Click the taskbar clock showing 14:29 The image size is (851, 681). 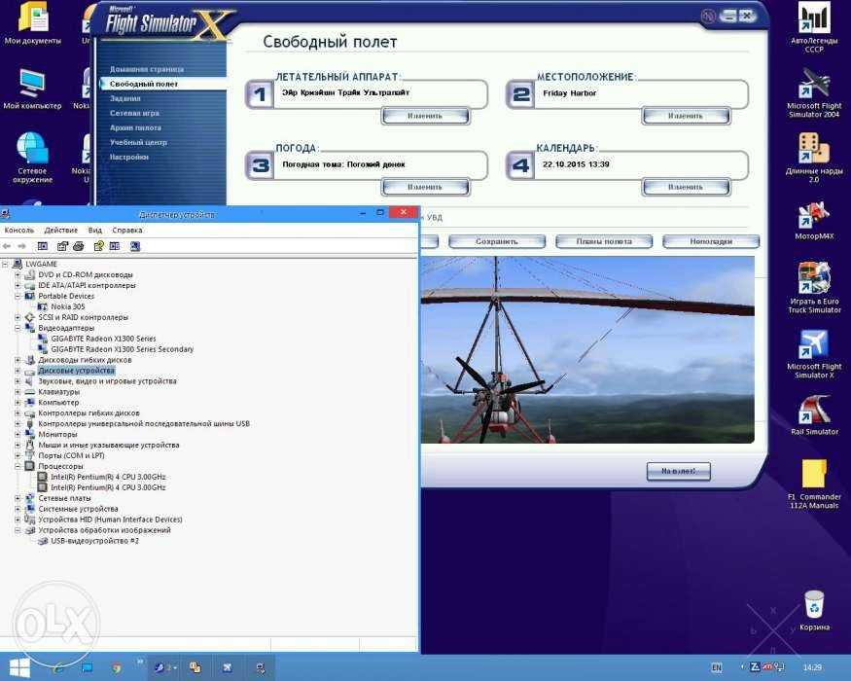812,667
